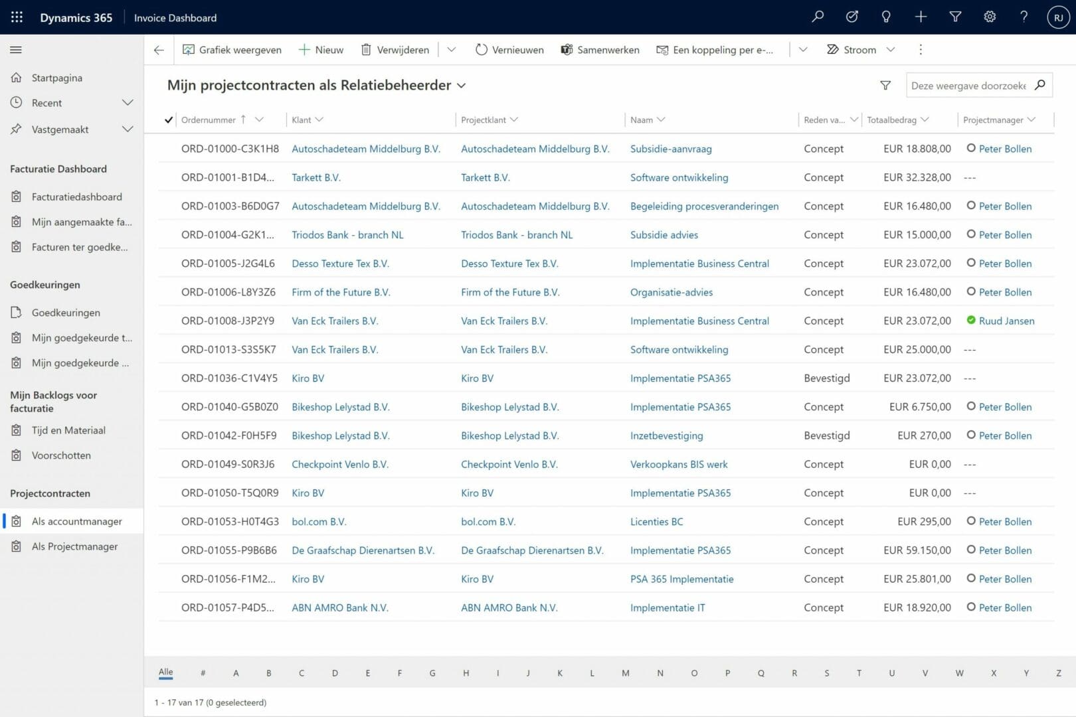Open the view filter funnel icon
The width and height of the screenshot is (1076, 717).
pyautogui.click(x=885, y=86)
